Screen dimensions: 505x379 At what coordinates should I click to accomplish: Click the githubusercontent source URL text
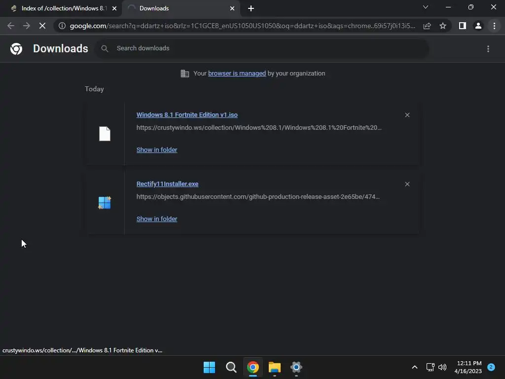pos(257,196)
